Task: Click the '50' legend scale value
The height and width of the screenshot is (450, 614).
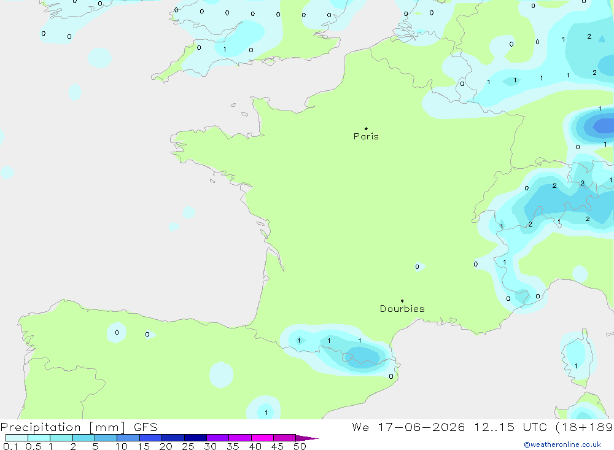Action: (300, 446)
